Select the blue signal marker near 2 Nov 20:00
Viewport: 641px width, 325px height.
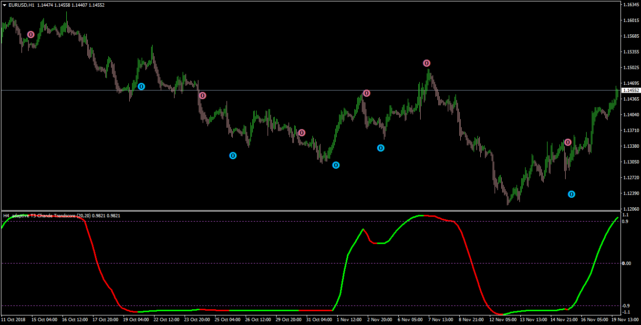[381, 148]
